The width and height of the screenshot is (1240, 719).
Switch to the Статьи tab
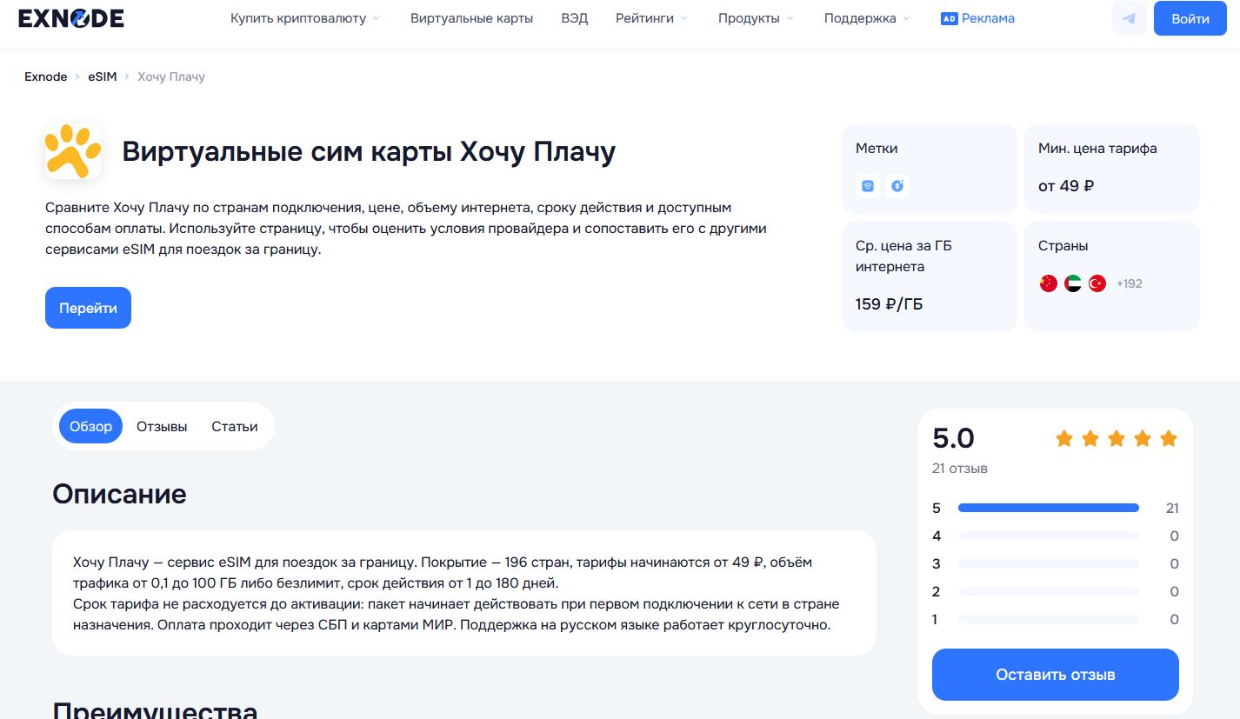[235, 426]
